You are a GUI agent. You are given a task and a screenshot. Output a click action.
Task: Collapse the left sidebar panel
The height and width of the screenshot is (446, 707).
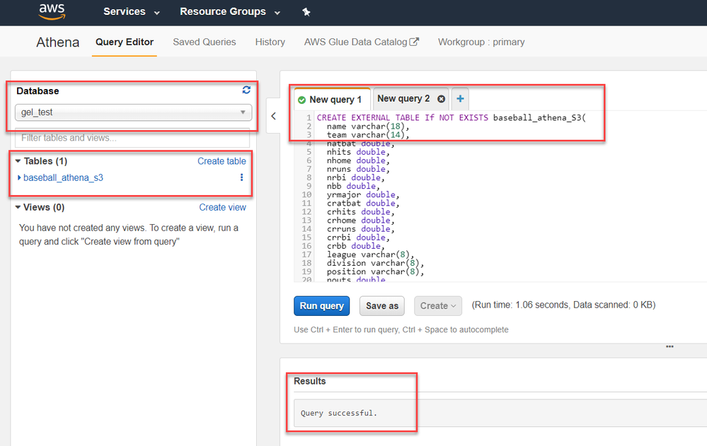coord(274,117)
